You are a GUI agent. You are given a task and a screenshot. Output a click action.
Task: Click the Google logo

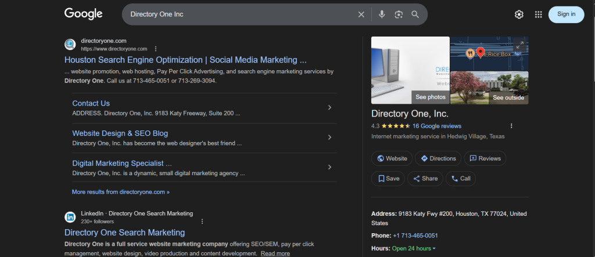point(83,14)
